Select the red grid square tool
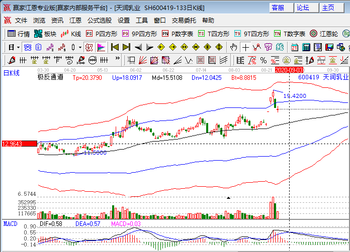Image resolution: width=350 pixels, height=252 pixels. 200,60
